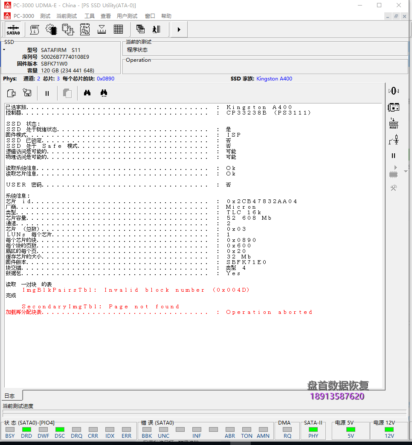The height and width of the screenshot is (445, 412).
Task: Click the Kingston A400 SSD family link
Action: pyautogui.click(x=274, y=79)
